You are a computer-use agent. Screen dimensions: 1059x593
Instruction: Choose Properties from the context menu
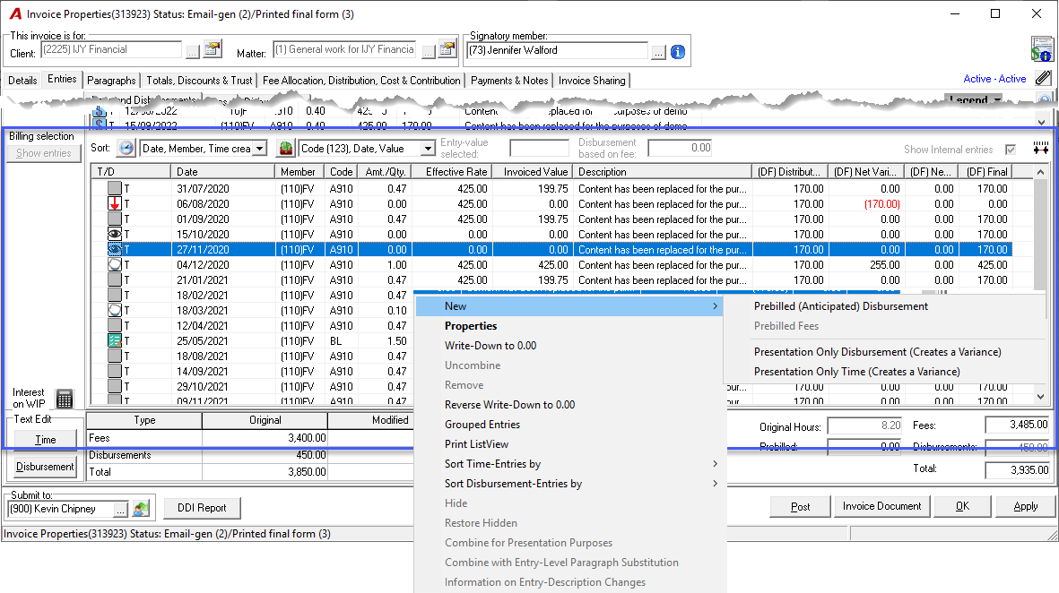471,326
